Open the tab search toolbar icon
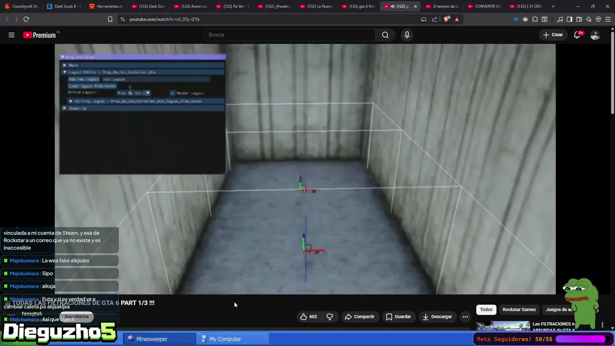 point(544,19)
